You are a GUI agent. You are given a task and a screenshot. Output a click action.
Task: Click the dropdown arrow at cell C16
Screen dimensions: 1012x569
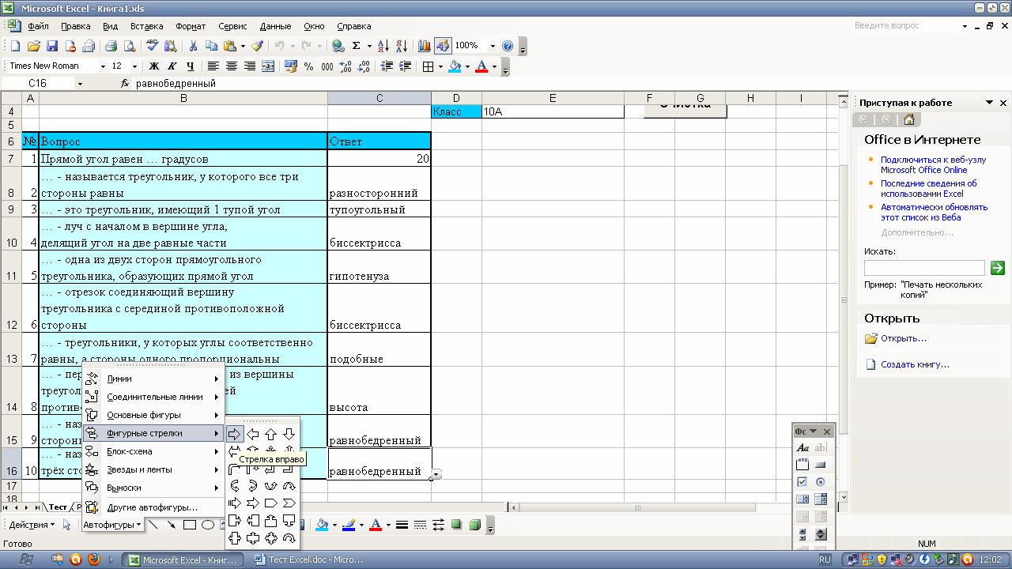pyautogui.click(x=436, y=474)
